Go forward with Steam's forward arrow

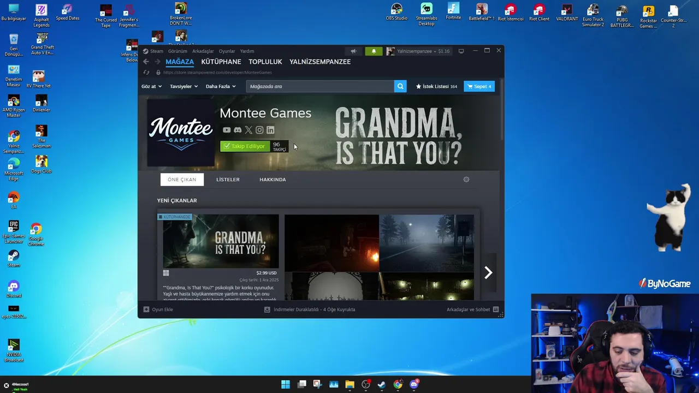[x=157, y=62]
